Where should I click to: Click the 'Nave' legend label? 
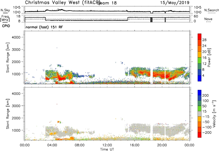tap(208, 19)
